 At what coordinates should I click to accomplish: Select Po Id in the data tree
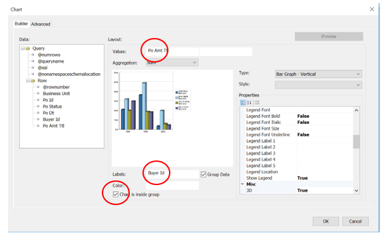coord(48,100)
